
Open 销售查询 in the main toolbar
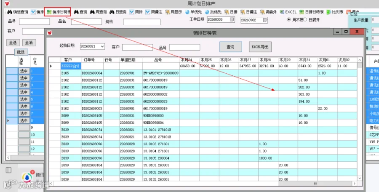pos(18,12)
